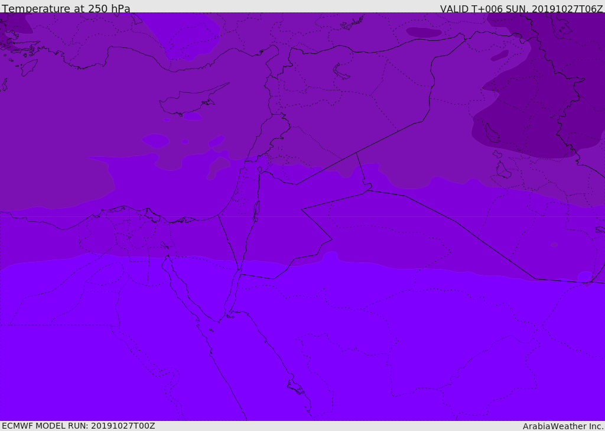Click the 'Temperature at 250 hPa' title text
This screenshot has width=605, height=431.
coord(66,8)
